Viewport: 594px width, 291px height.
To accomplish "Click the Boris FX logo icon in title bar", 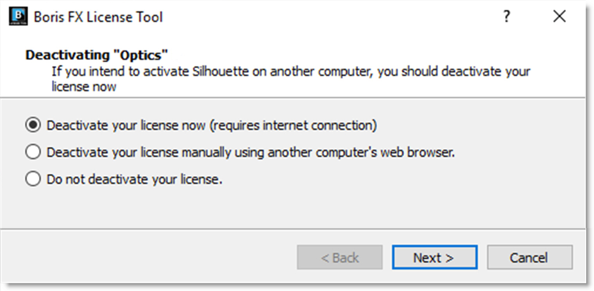I will (18, 17).
